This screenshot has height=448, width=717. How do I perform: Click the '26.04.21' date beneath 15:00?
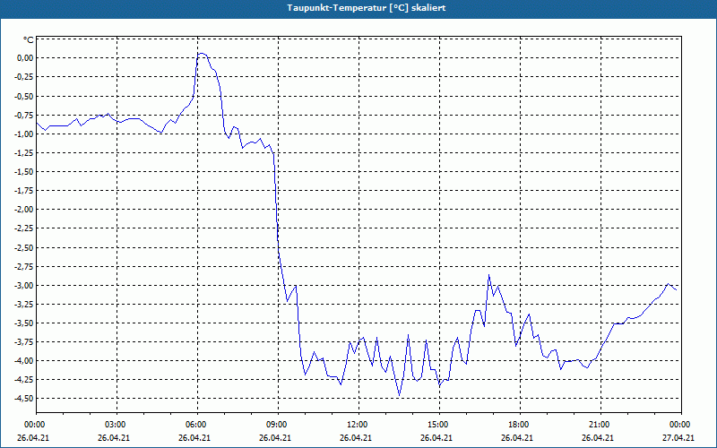[436, 438]
